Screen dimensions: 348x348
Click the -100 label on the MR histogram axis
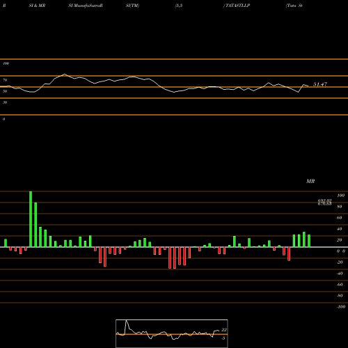[341, 307]
